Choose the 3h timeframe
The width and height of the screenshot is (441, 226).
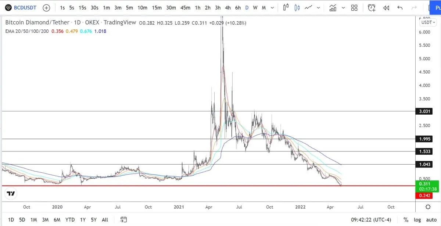coord(218,7)
